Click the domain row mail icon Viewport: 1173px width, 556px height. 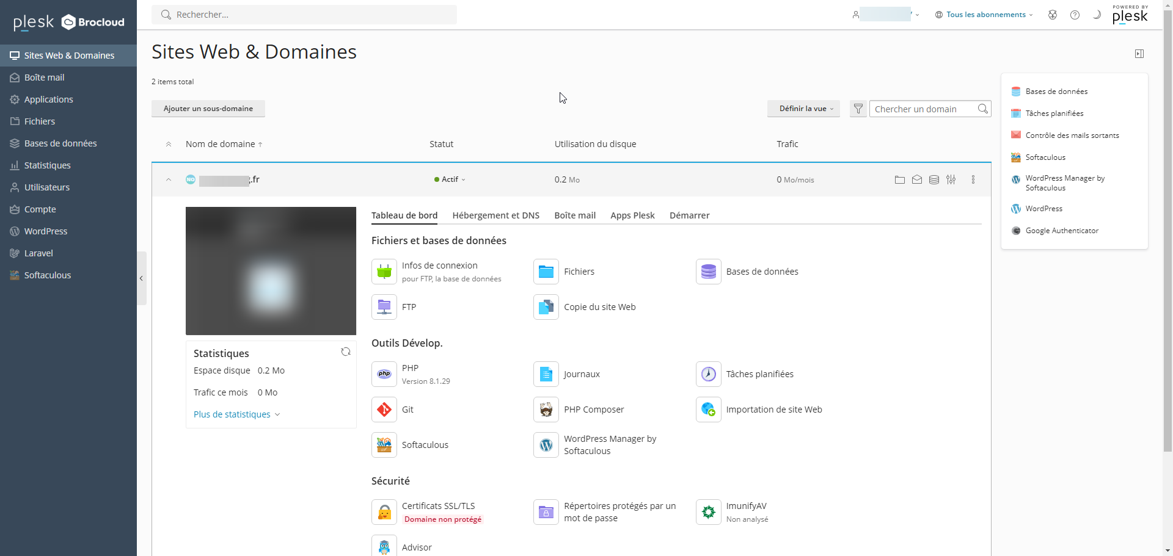(x=916, y=179)
